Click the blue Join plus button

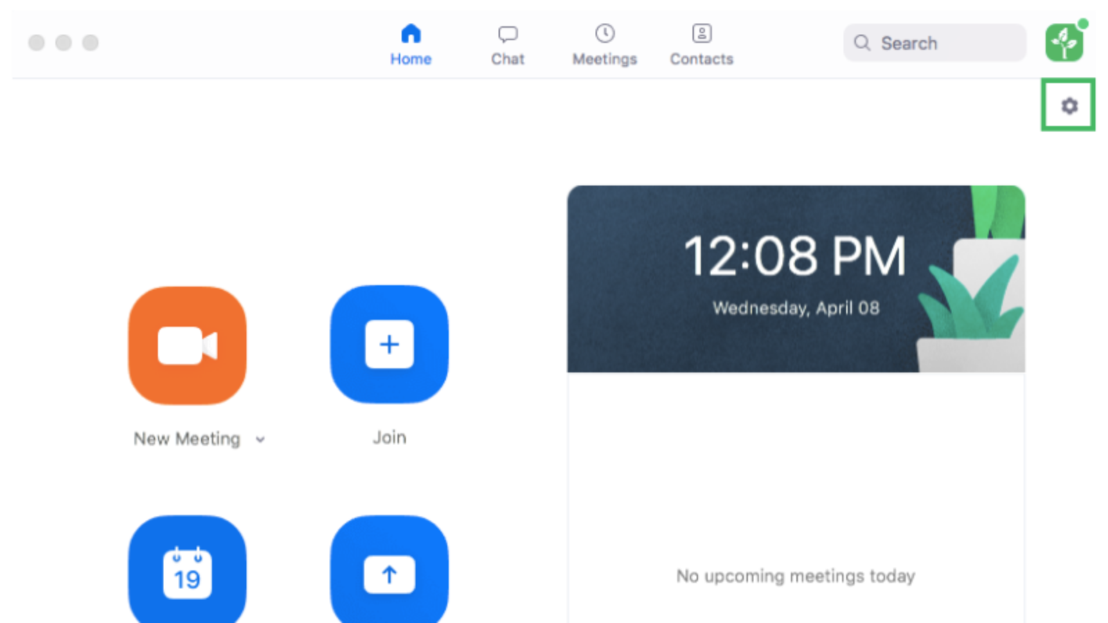pyautogui.click(x=389, y=344)
